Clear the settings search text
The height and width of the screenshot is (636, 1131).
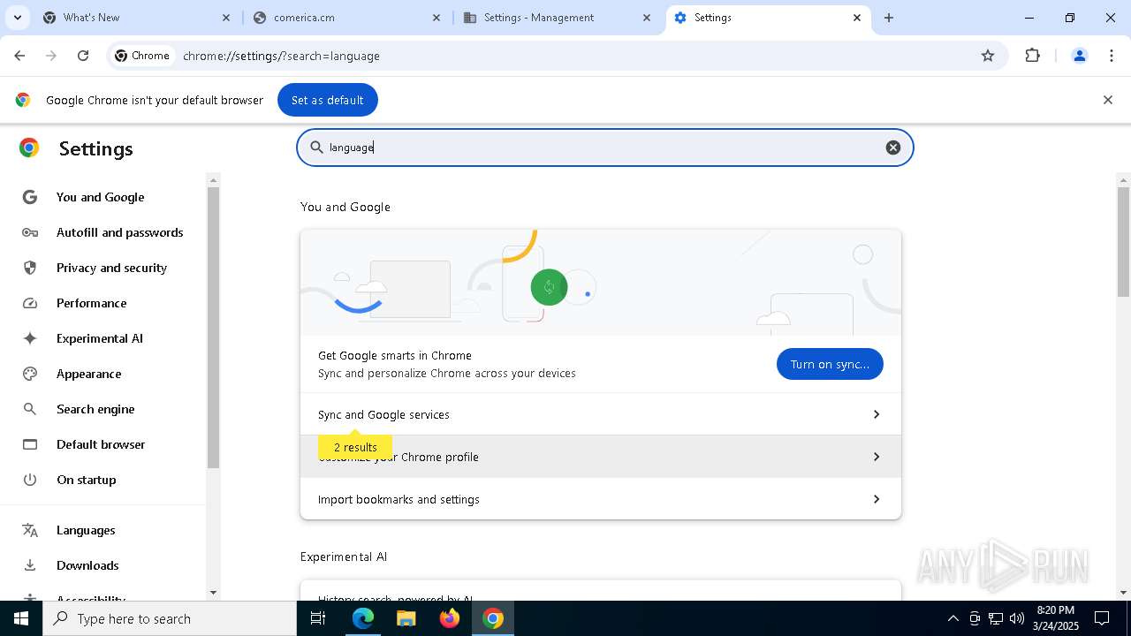coord(893,148)
